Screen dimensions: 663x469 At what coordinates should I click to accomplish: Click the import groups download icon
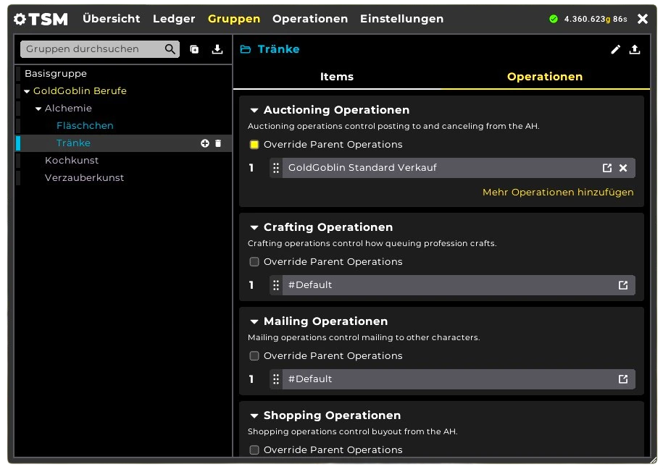click(x=217, y=49)
